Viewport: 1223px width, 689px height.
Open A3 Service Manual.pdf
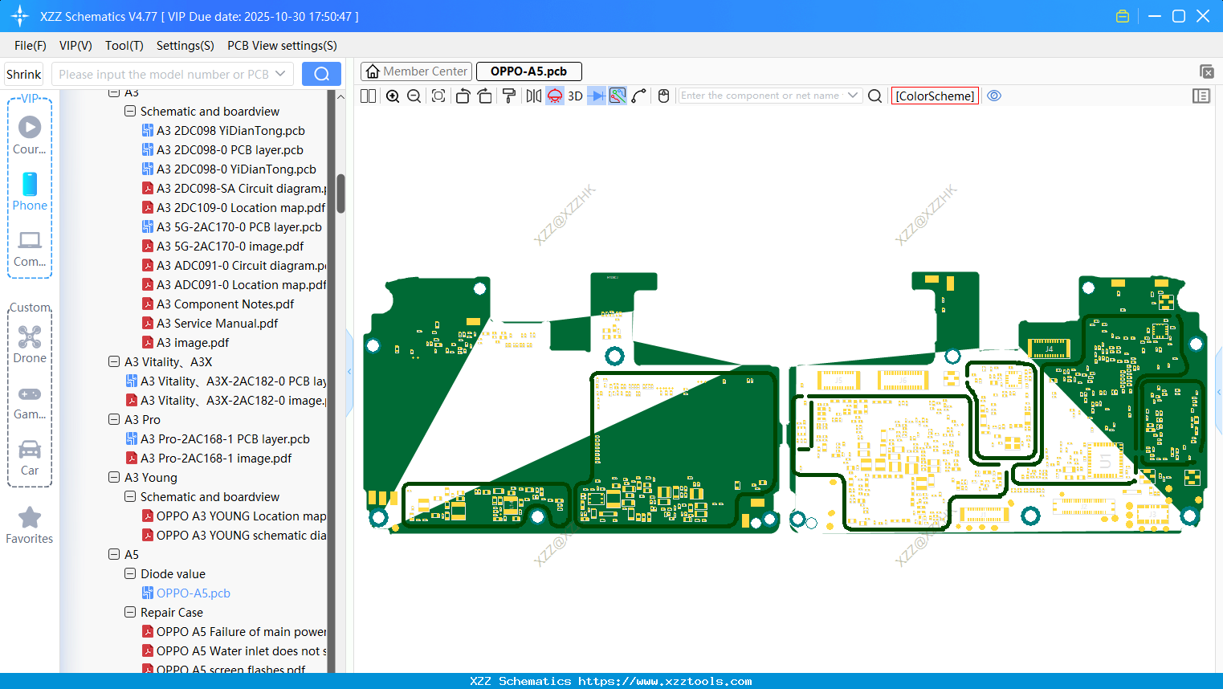210,324
